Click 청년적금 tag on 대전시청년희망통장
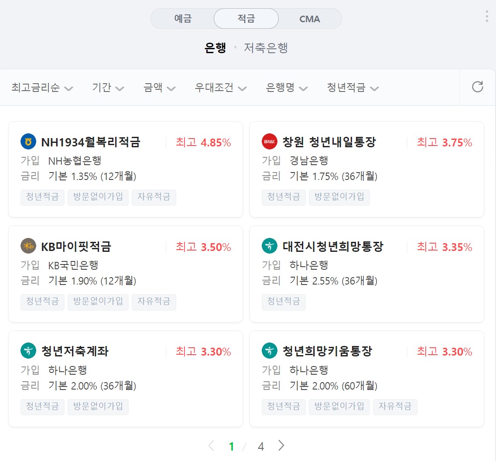 [x=284, y=302]
